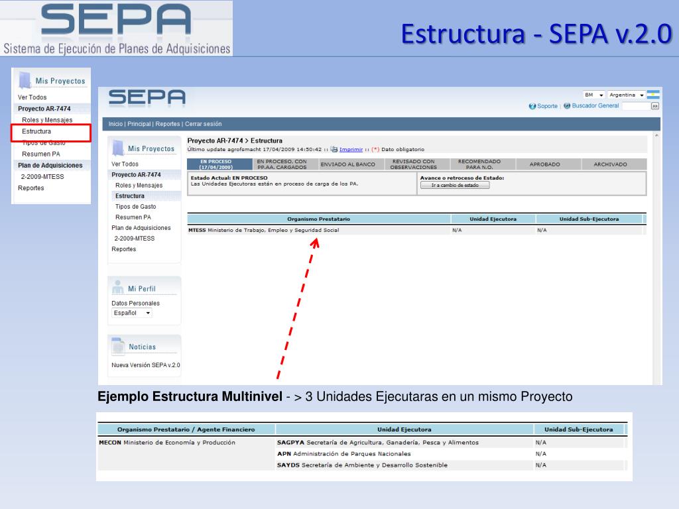
Task: Click the Soporte link
Action: pos(547,106)
